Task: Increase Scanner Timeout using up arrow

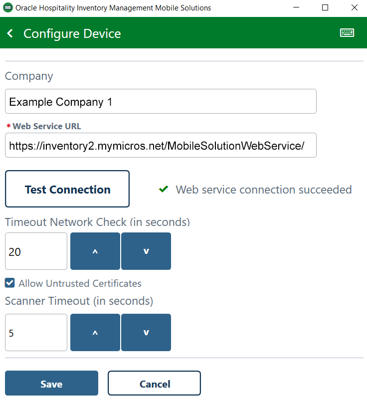Action: pos(95,332)
